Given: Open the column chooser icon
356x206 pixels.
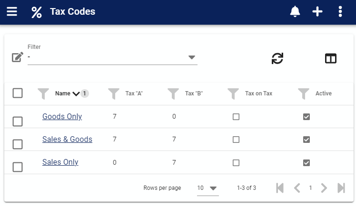Looking at the screenshot, I should (331, 58).
